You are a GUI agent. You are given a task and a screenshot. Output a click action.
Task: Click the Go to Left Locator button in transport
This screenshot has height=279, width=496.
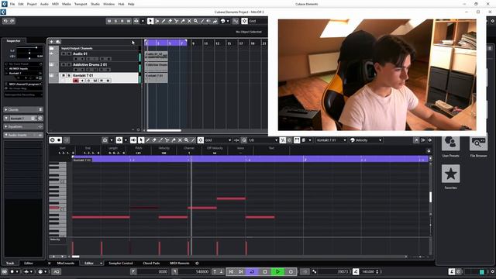click(x=231, y=271)
